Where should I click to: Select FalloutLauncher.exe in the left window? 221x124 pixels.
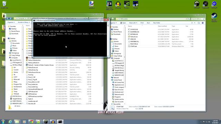tap(34, 72)
